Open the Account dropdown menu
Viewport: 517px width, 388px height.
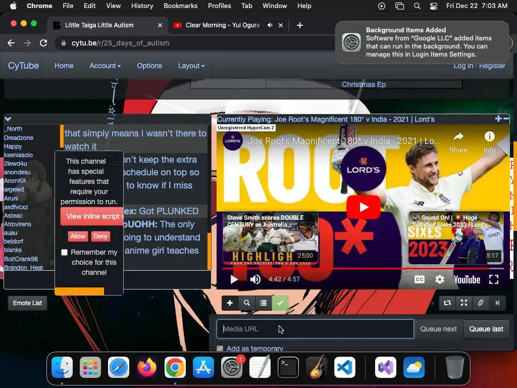point(105,66)
